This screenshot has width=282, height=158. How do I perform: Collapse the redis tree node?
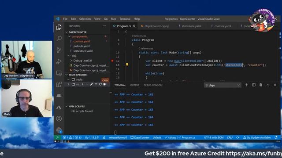[x=68, y=79]
